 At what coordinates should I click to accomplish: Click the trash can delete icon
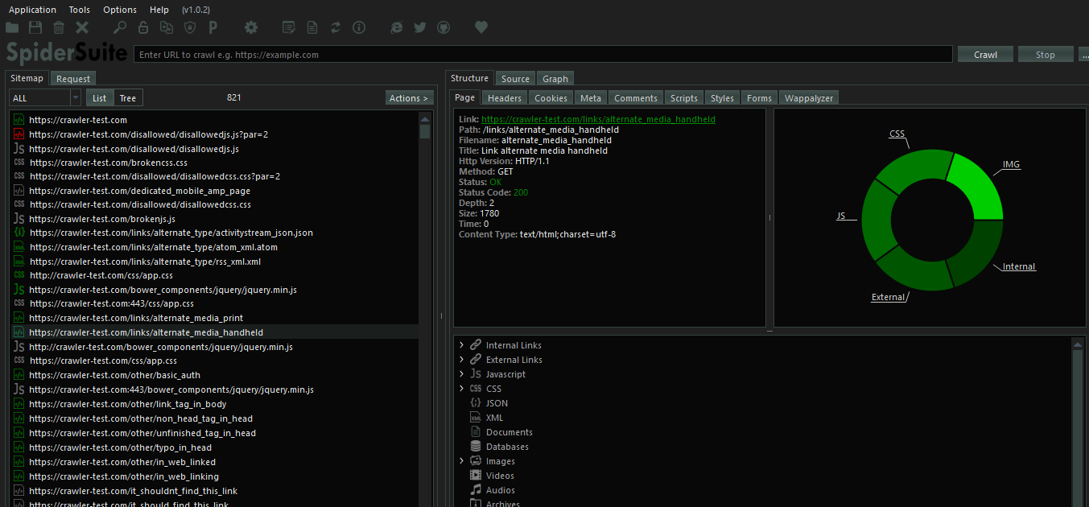[59, 28]
